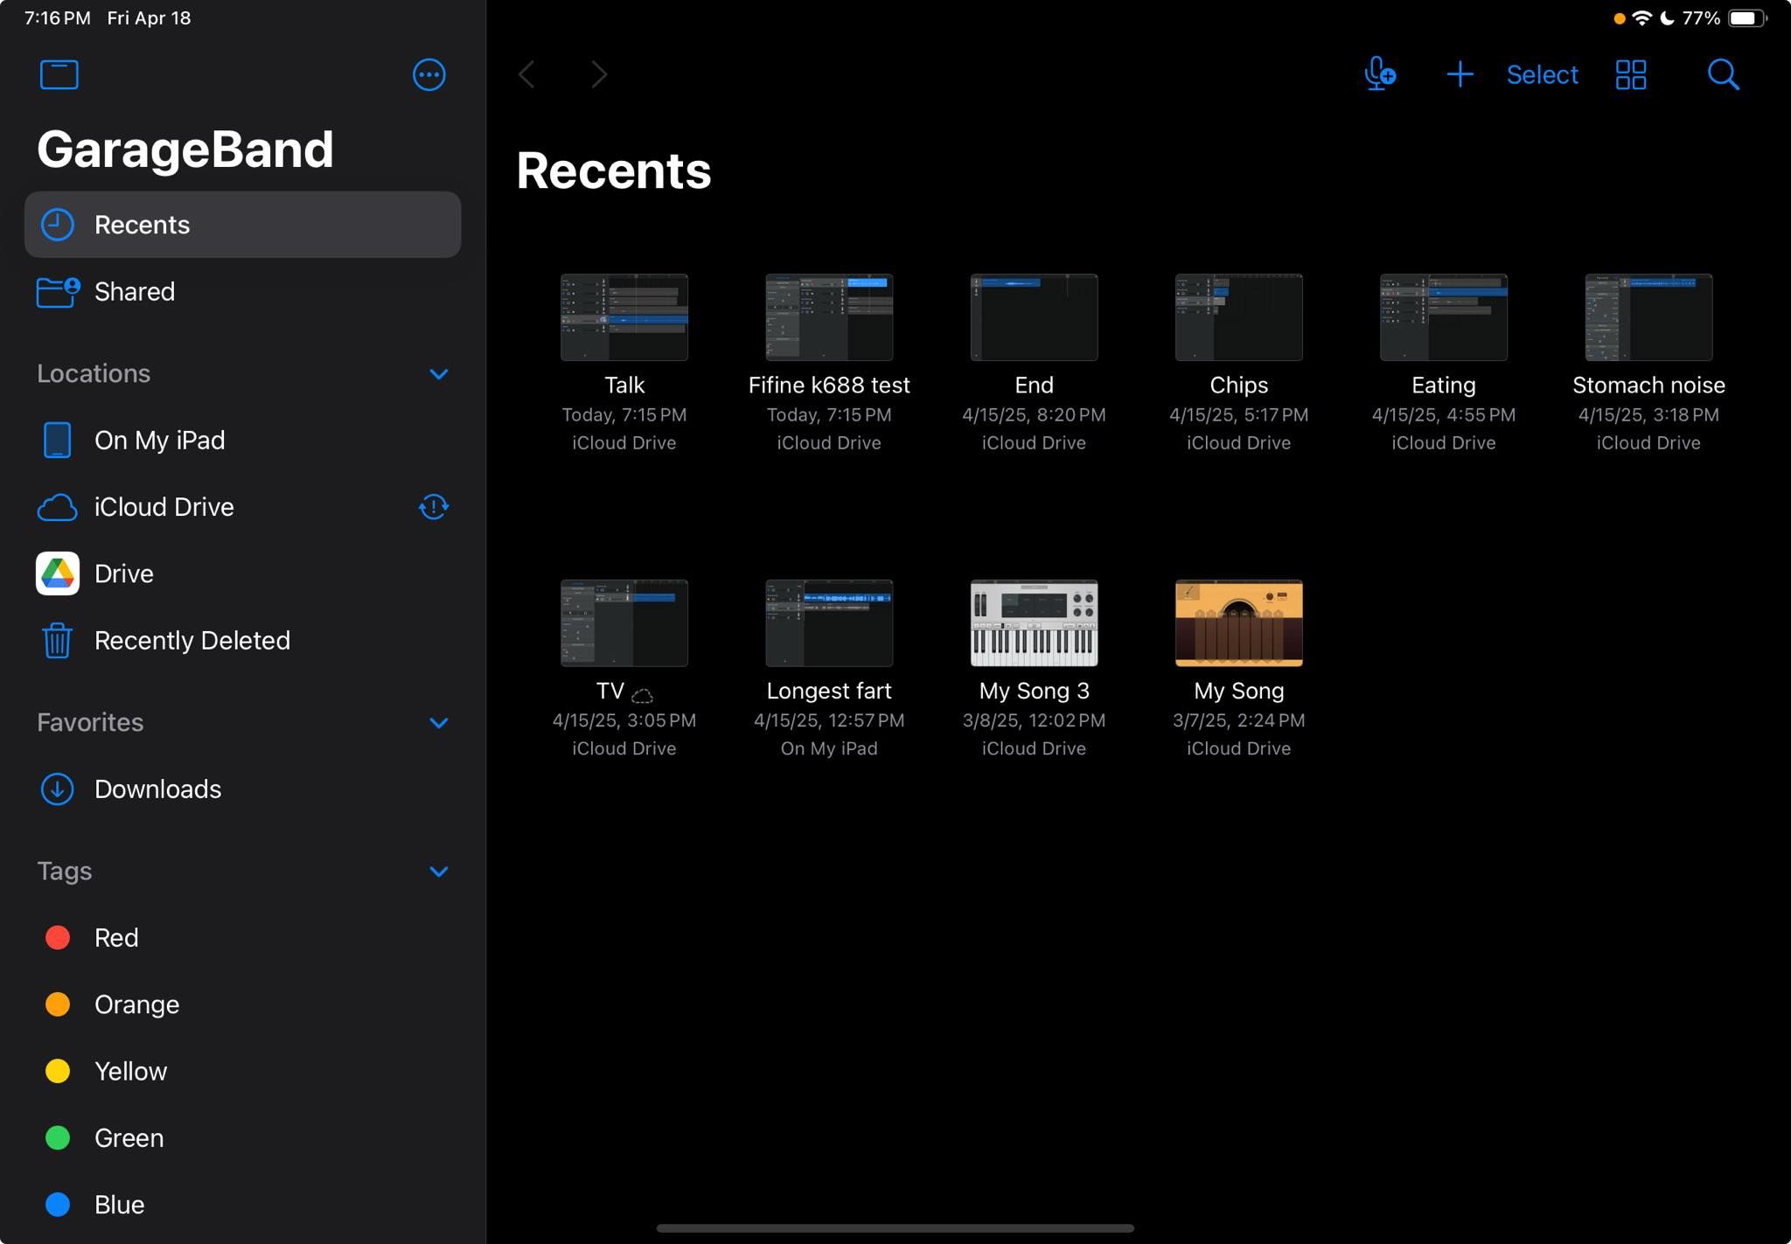Viewport: 1791px width, 1244px height.
Task: Open the Fifine k688 test project thumbnail
Action: (x=829, y=317)
